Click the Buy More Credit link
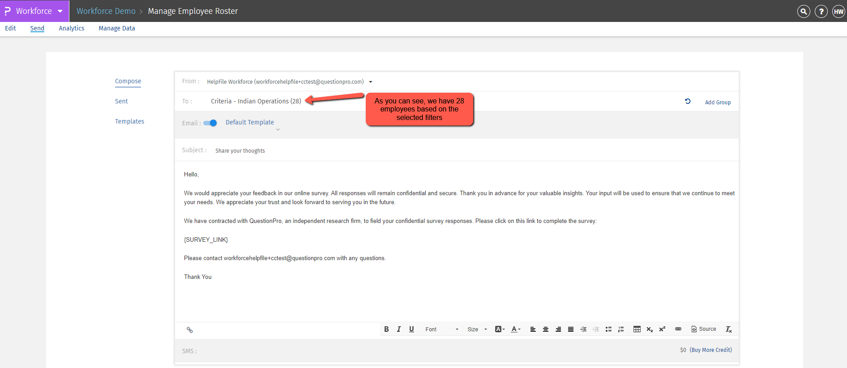 pos(711,350)
